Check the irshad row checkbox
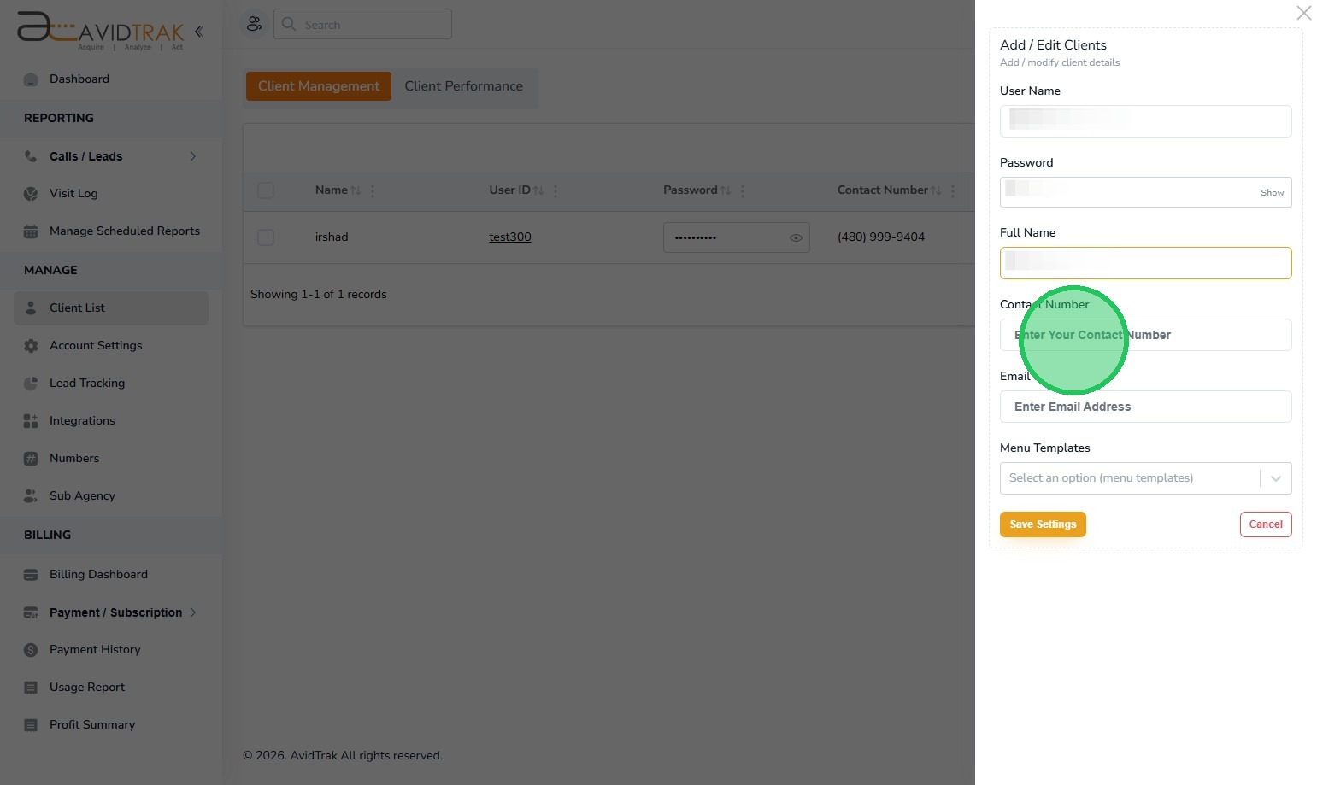Image resolution: width=1317 pixels, height=785 pixels. pyautogui.click(x=266, y=237)
